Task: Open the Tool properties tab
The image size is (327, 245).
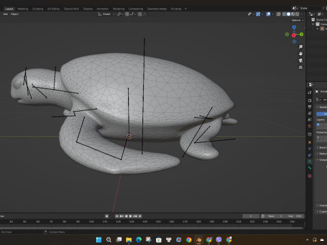Action: pos(310,93)
